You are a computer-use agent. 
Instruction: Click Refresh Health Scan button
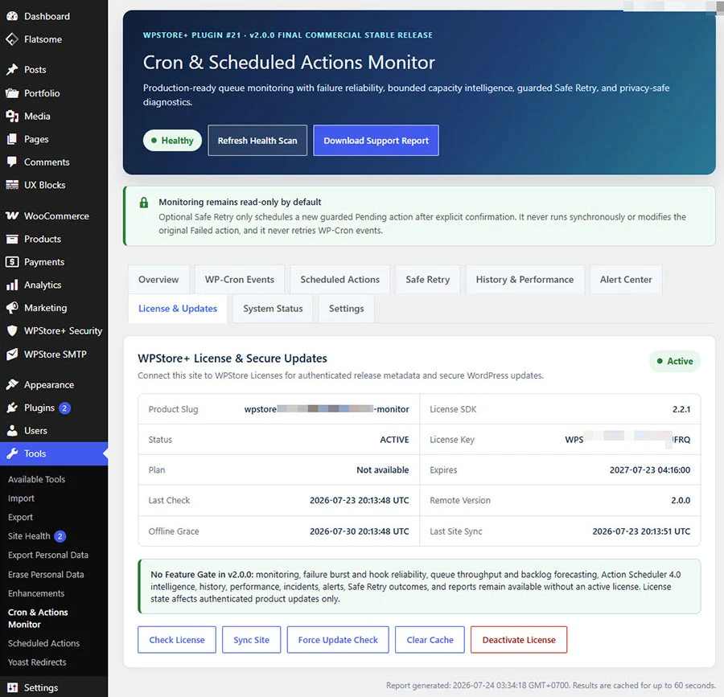[257, 140]
